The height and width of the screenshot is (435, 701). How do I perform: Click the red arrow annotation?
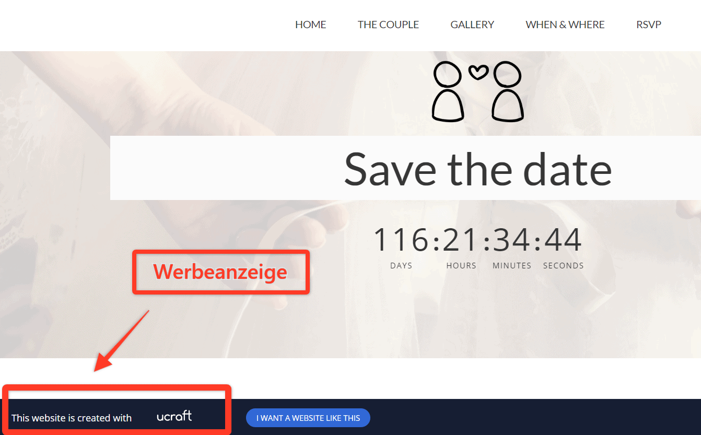(x=121, y=341)
